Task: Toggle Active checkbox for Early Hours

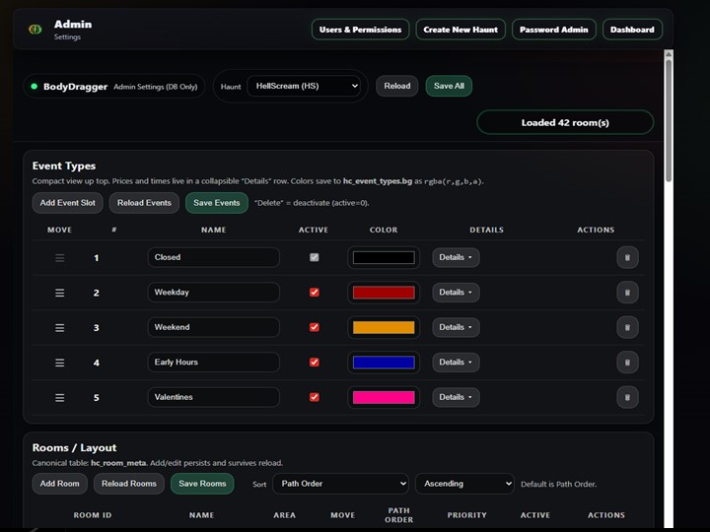Action: 314,362
